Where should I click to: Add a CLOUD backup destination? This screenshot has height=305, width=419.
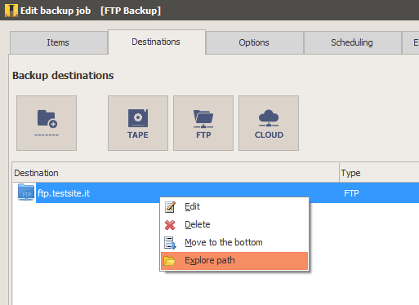pyautogui.click(x=269, y=123)
